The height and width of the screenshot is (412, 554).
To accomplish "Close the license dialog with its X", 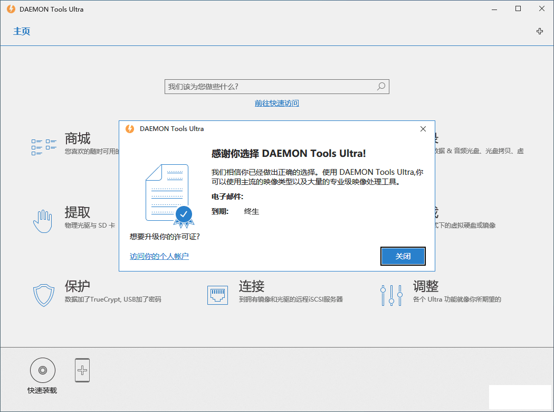I will (x=423, y=129).
